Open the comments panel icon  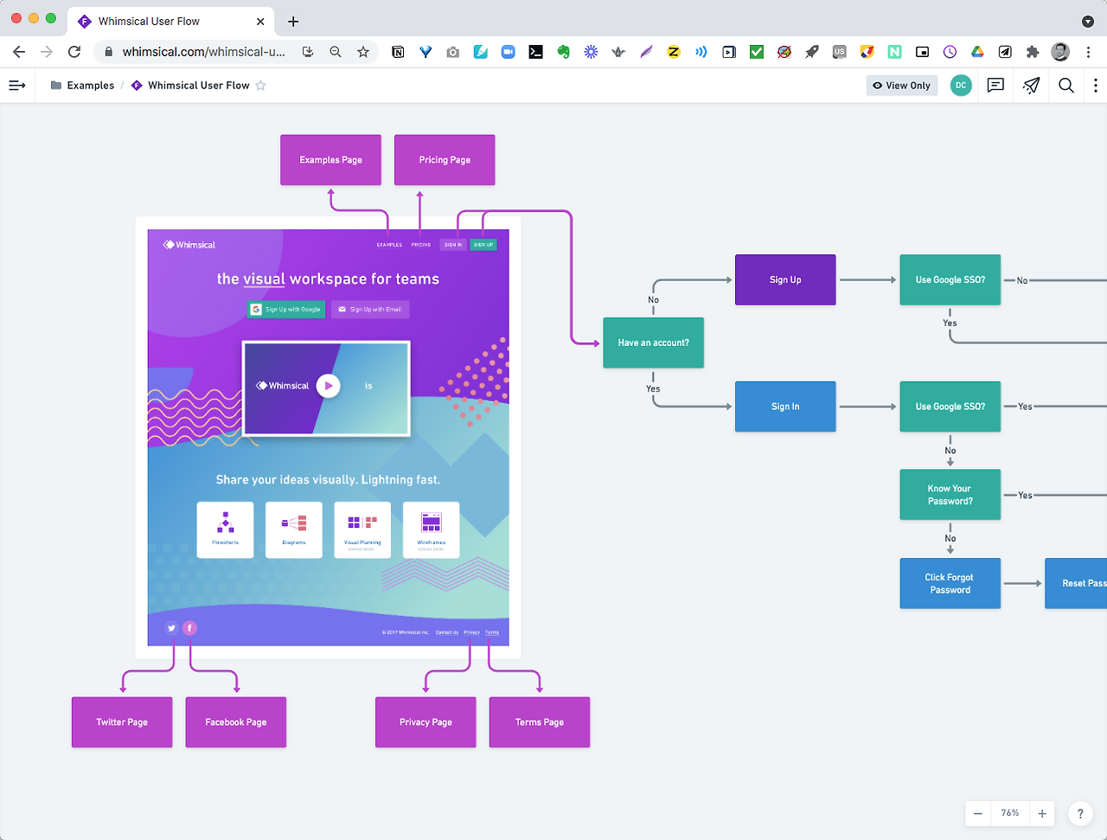(x=995, y=86)
